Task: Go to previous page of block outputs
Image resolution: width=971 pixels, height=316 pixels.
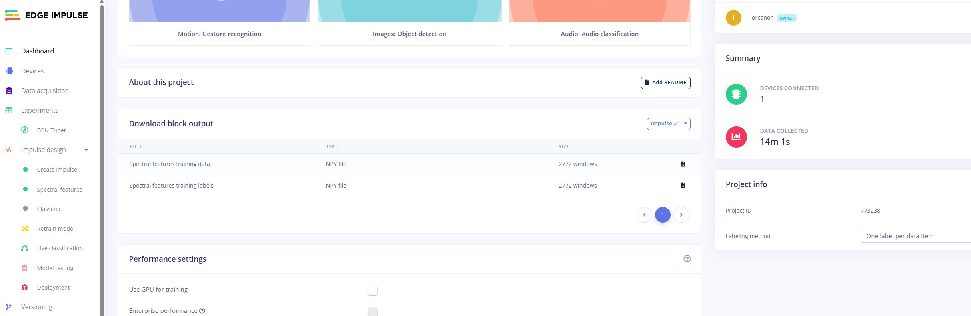Action: point(644,215)
